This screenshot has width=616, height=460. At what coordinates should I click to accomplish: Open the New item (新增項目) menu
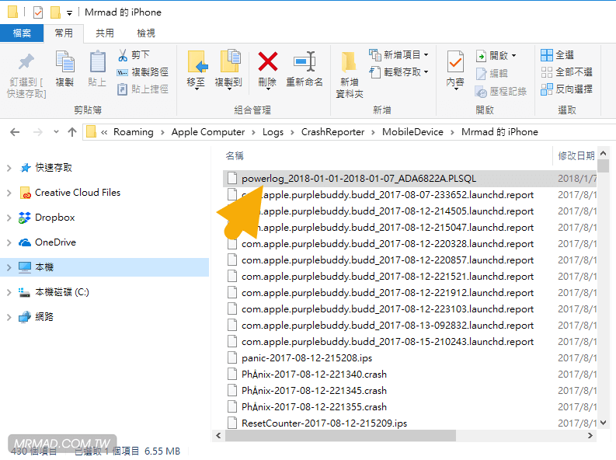click(398, 55)
